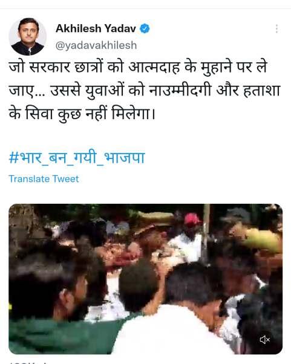
Task: Click the tweet text starting जो सरकार
Action: [x=144, y=91]
